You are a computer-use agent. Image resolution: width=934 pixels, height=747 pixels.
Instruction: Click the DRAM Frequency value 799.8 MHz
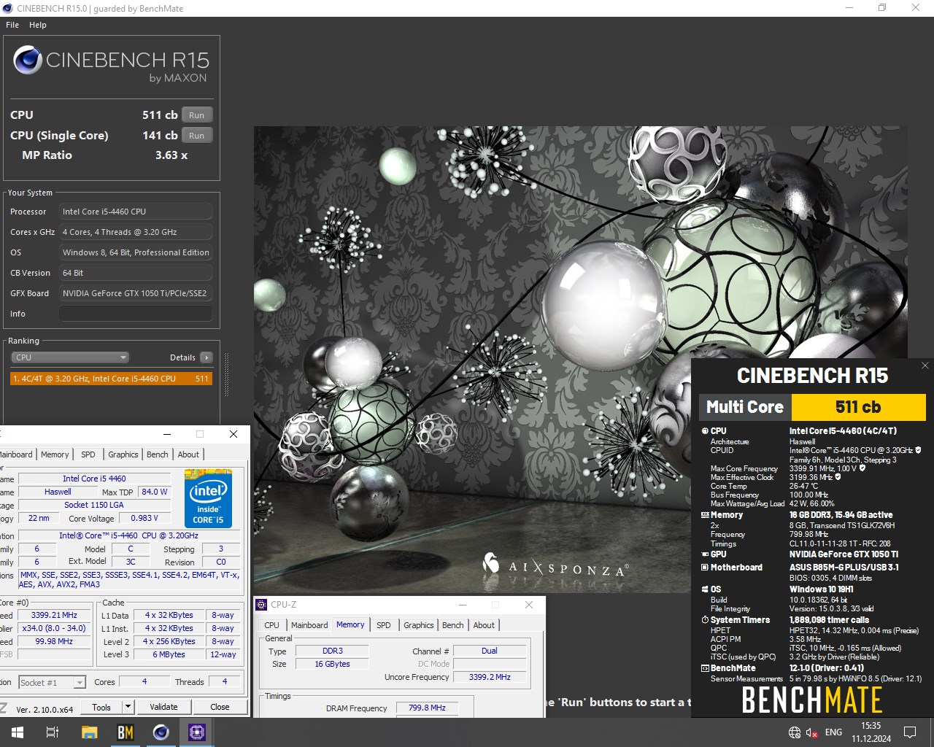click(x=428, y=708)
